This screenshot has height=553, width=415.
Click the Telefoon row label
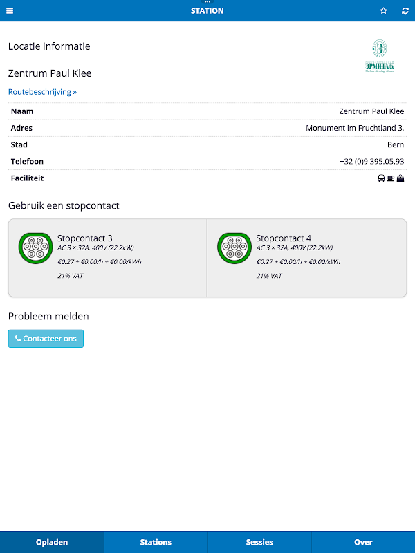(x=27, y=162)
